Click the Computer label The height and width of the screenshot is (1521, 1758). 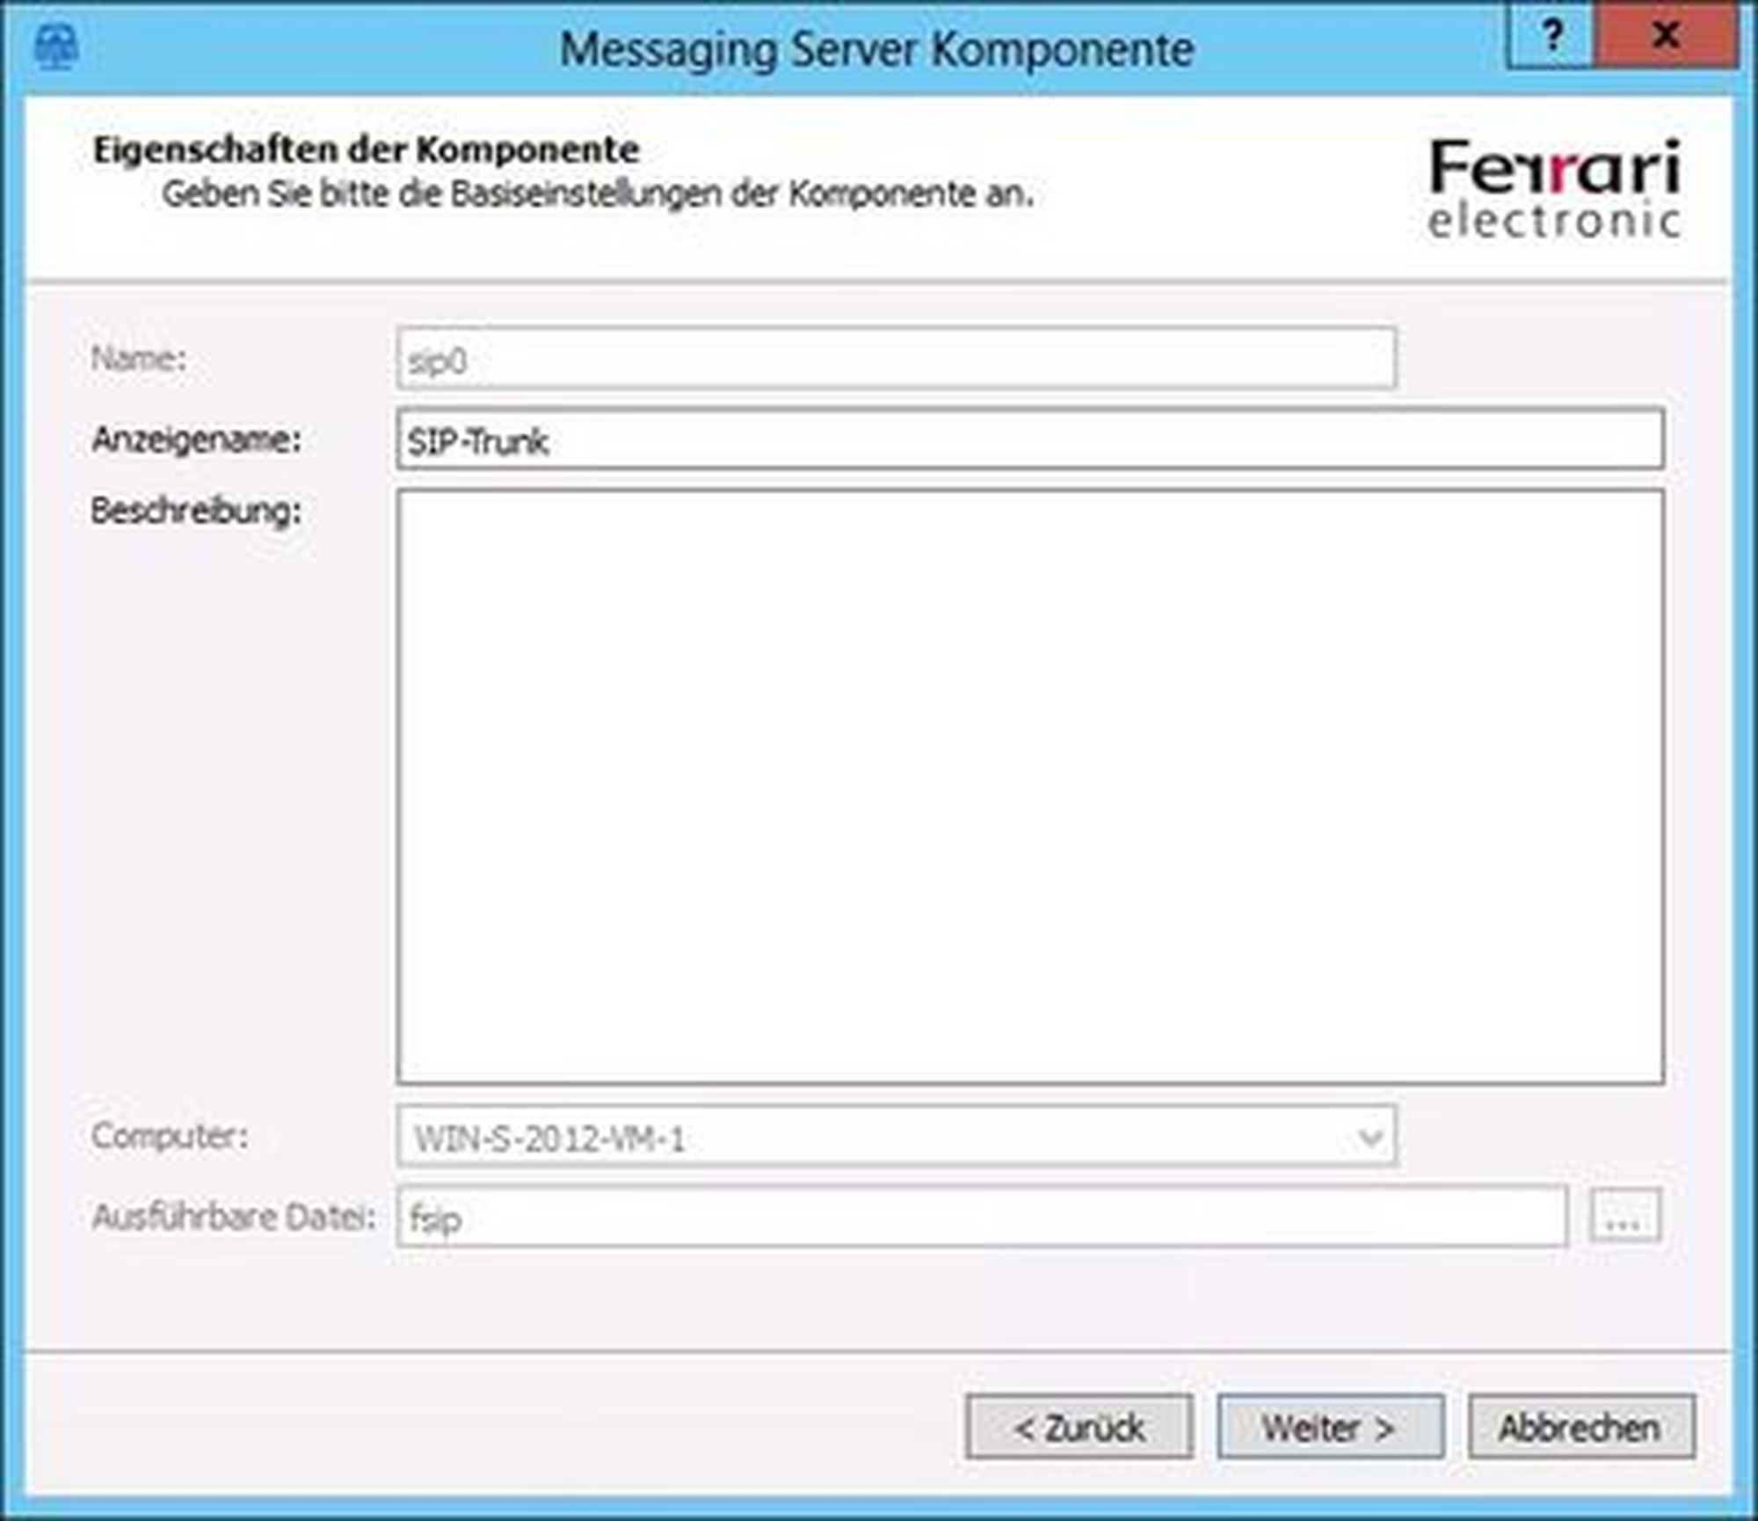(x=170, y=1136)
